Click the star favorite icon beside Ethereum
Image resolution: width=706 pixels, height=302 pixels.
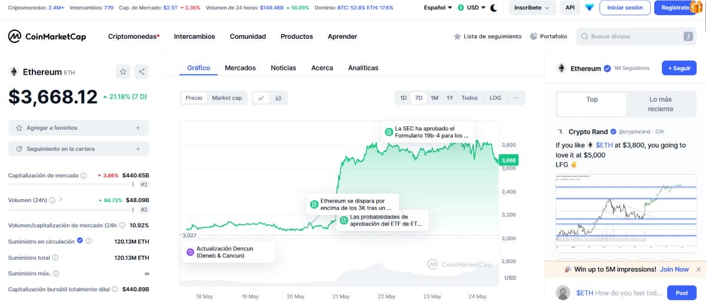[124, 72]
